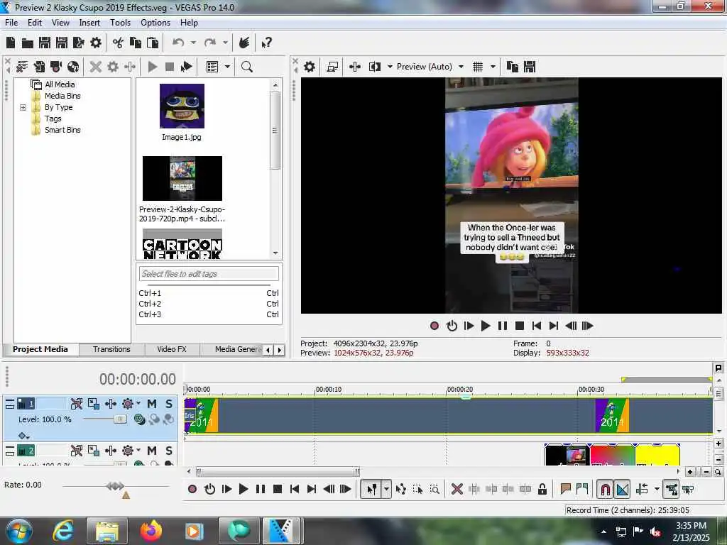Open the Edit menu

(x=35, y=23)
